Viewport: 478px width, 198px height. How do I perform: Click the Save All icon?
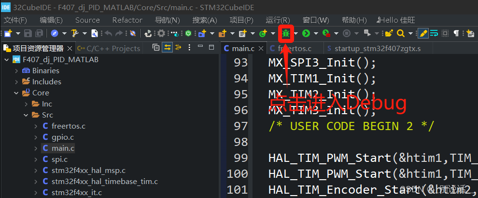tap(39, 33)
